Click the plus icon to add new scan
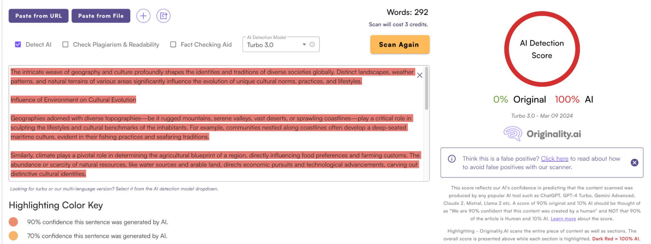 143,16
